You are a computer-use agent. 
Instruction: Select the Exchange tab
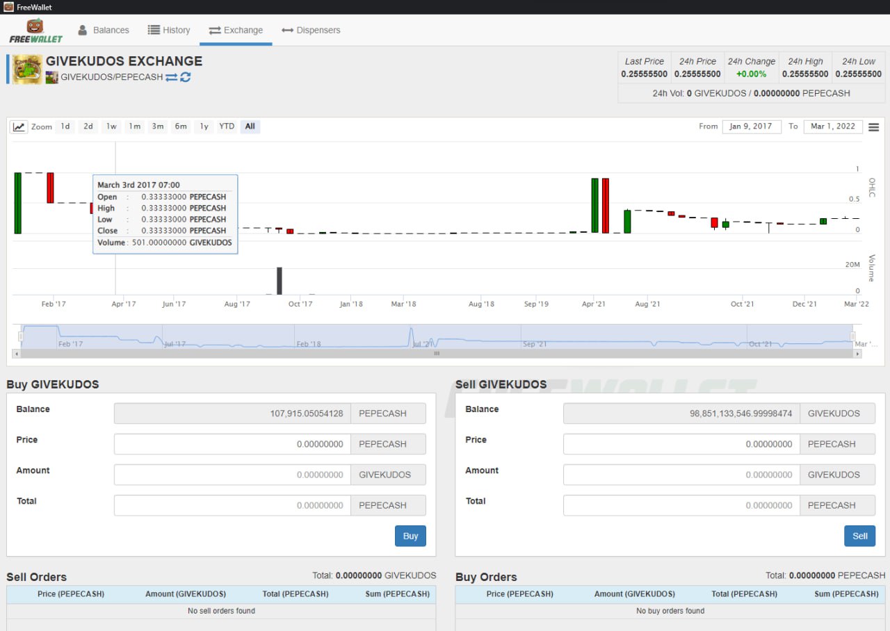click(236, 30)
